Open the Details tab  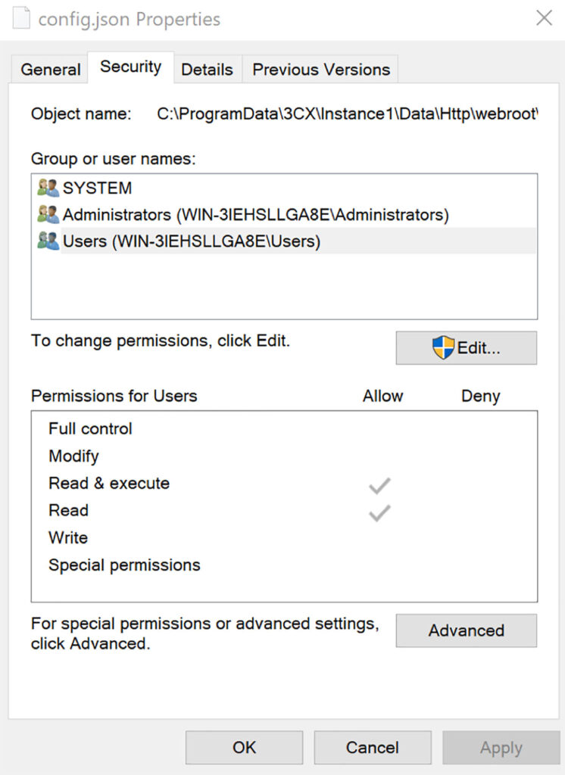click(208, 70)
